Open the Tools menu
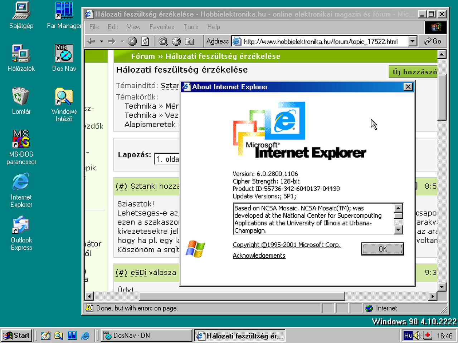This screenshot has width=458, height=343. click(x=191, y=27)
